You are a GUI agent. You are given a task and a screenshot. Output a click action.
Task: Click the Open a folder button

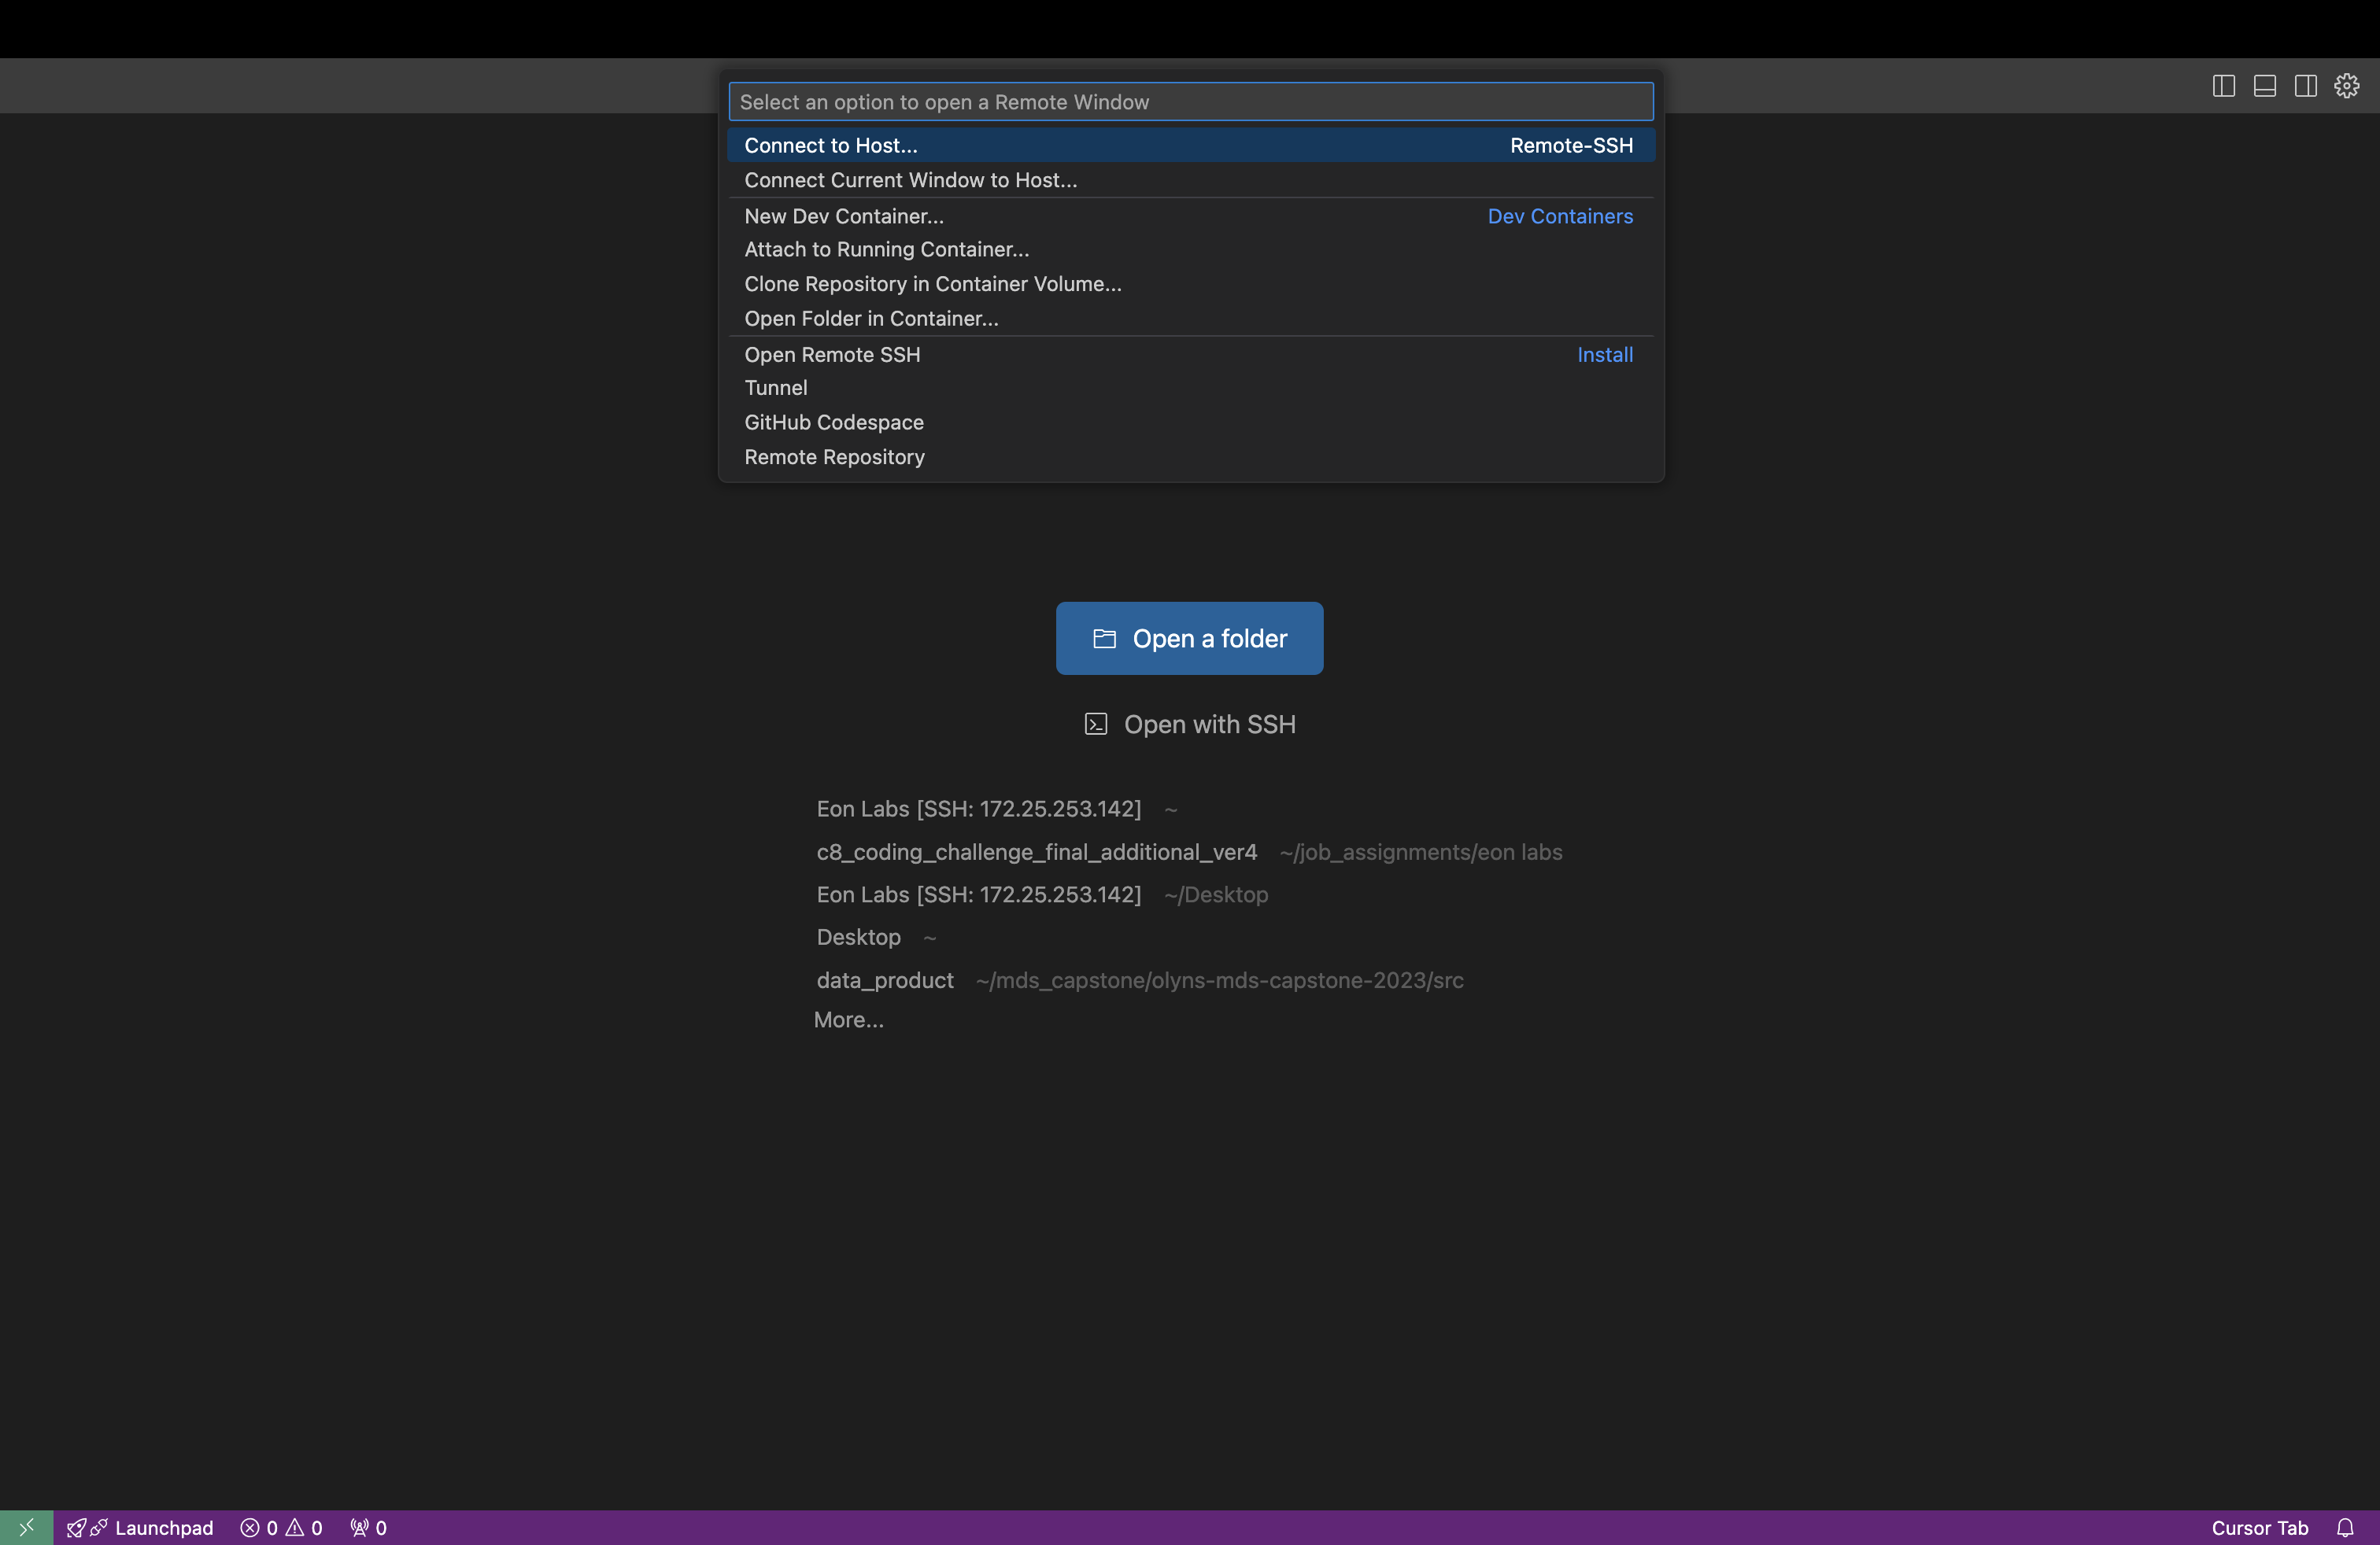[1189, 637]
